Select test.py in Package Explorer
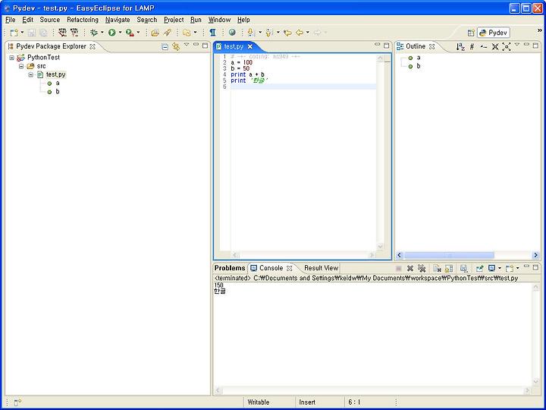Image resolution: width=546 pixels, height=410 pixels. coord(55,74)
